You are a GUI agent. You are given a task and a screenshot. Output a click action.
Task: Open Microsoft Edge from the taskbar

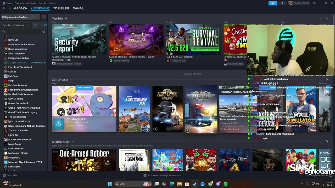[x=172, y=184]
